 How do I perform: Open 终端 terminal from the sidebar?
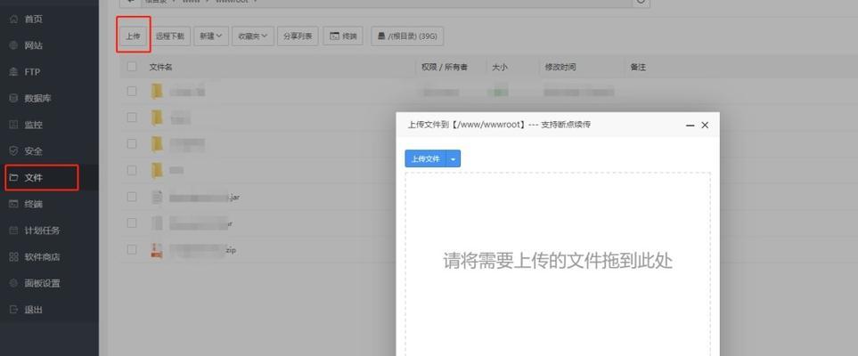coord(33,204)
